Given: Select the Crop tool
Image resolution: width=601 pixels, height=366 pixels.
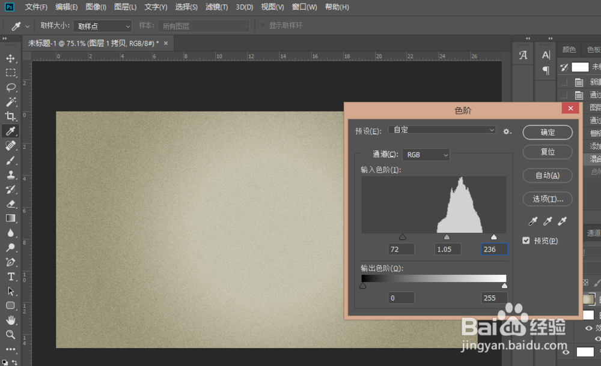Looking at the screenshot, I should click(10, 115).
